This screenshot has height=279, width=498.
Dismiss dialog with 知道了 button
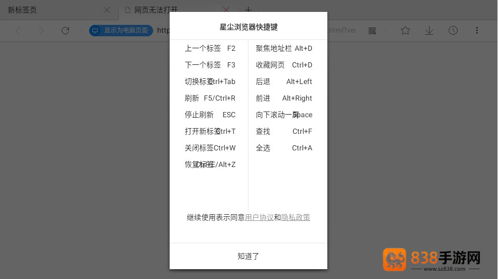point(248,256)
